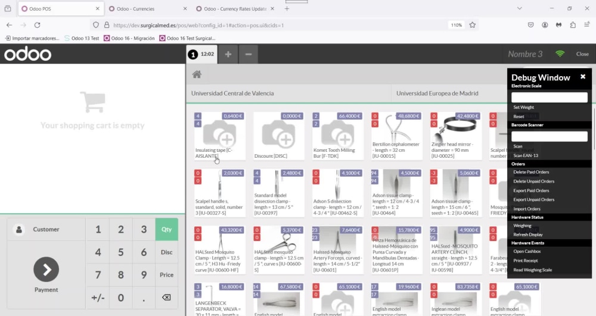Image resolution: width=596 pixels, height=316 pixels.
Task: Switch to Odoo - Currencies browser tab
Action: 147,9
